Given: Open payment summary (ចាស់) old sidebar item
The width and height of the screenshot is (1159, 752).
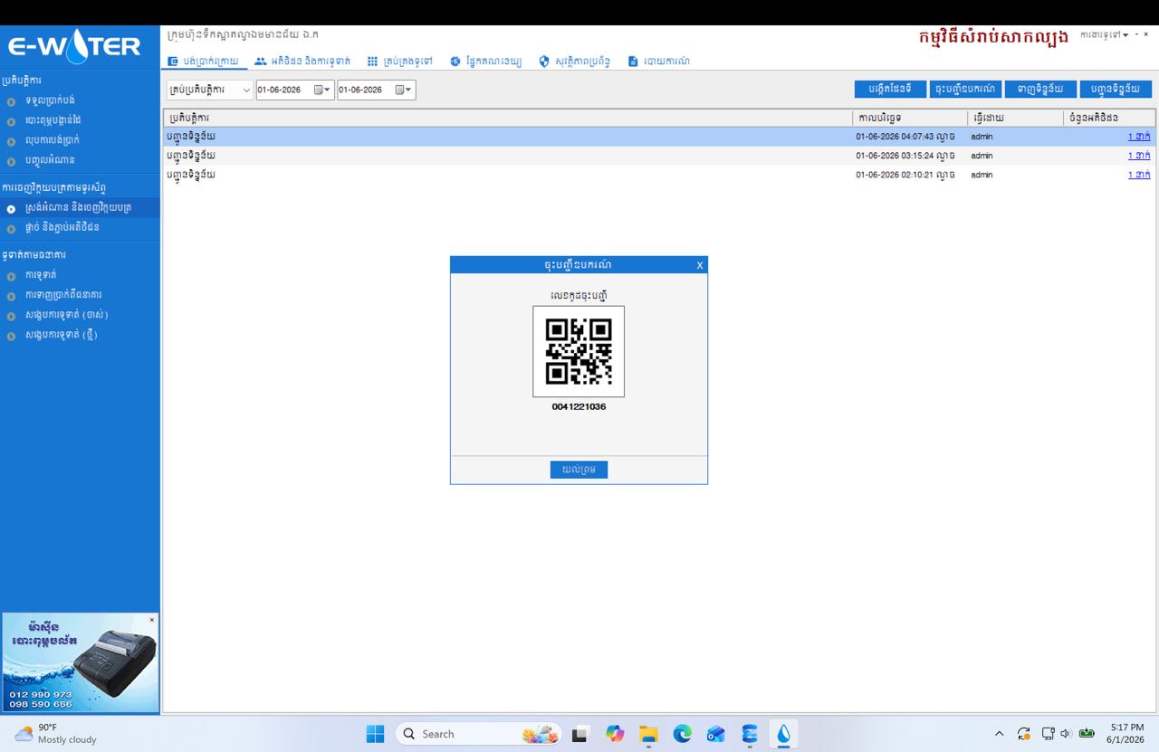Looking at the screenshot, I should [x=66, y=315].
